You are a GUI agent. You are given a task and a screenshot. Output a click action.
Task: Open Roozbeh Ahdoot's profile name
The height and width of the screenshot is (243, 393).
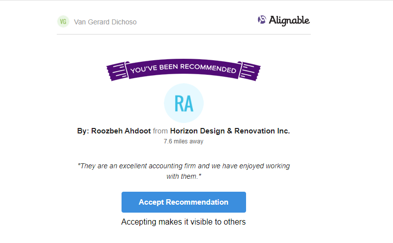pos(121,131)
